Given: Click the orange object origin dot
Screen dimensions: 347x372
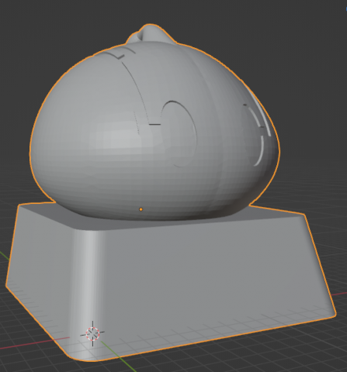Looking at the screenshot, I should click(x=141, y=209).
